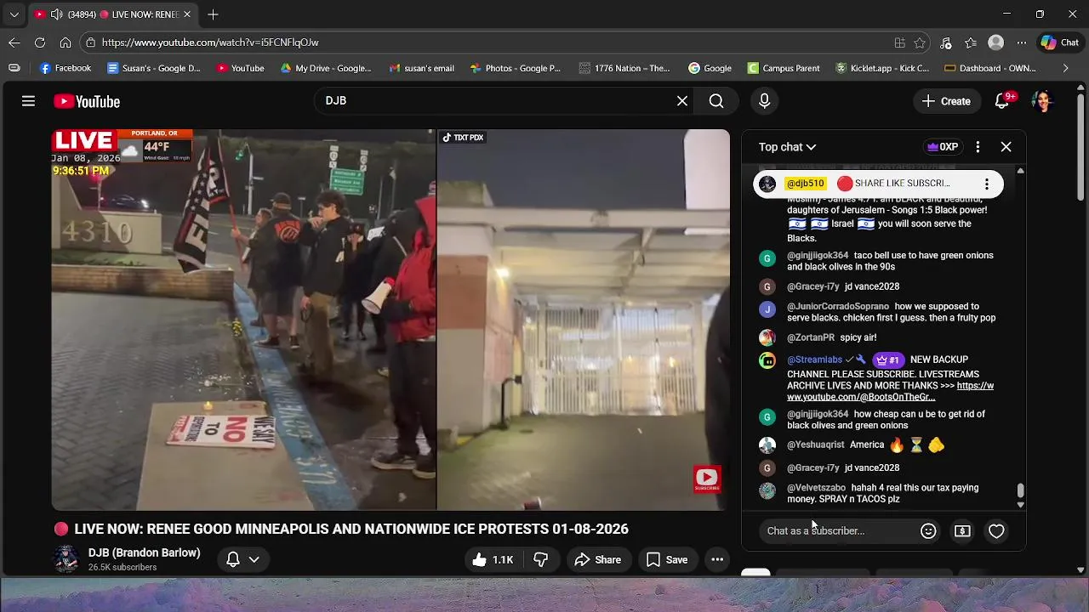
Task: Open the YouTube guide hamburger menu
Action: [28, 101]
